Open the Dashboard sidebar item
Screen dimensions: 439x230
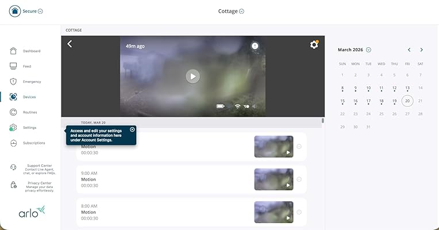(x=32, y=51)
